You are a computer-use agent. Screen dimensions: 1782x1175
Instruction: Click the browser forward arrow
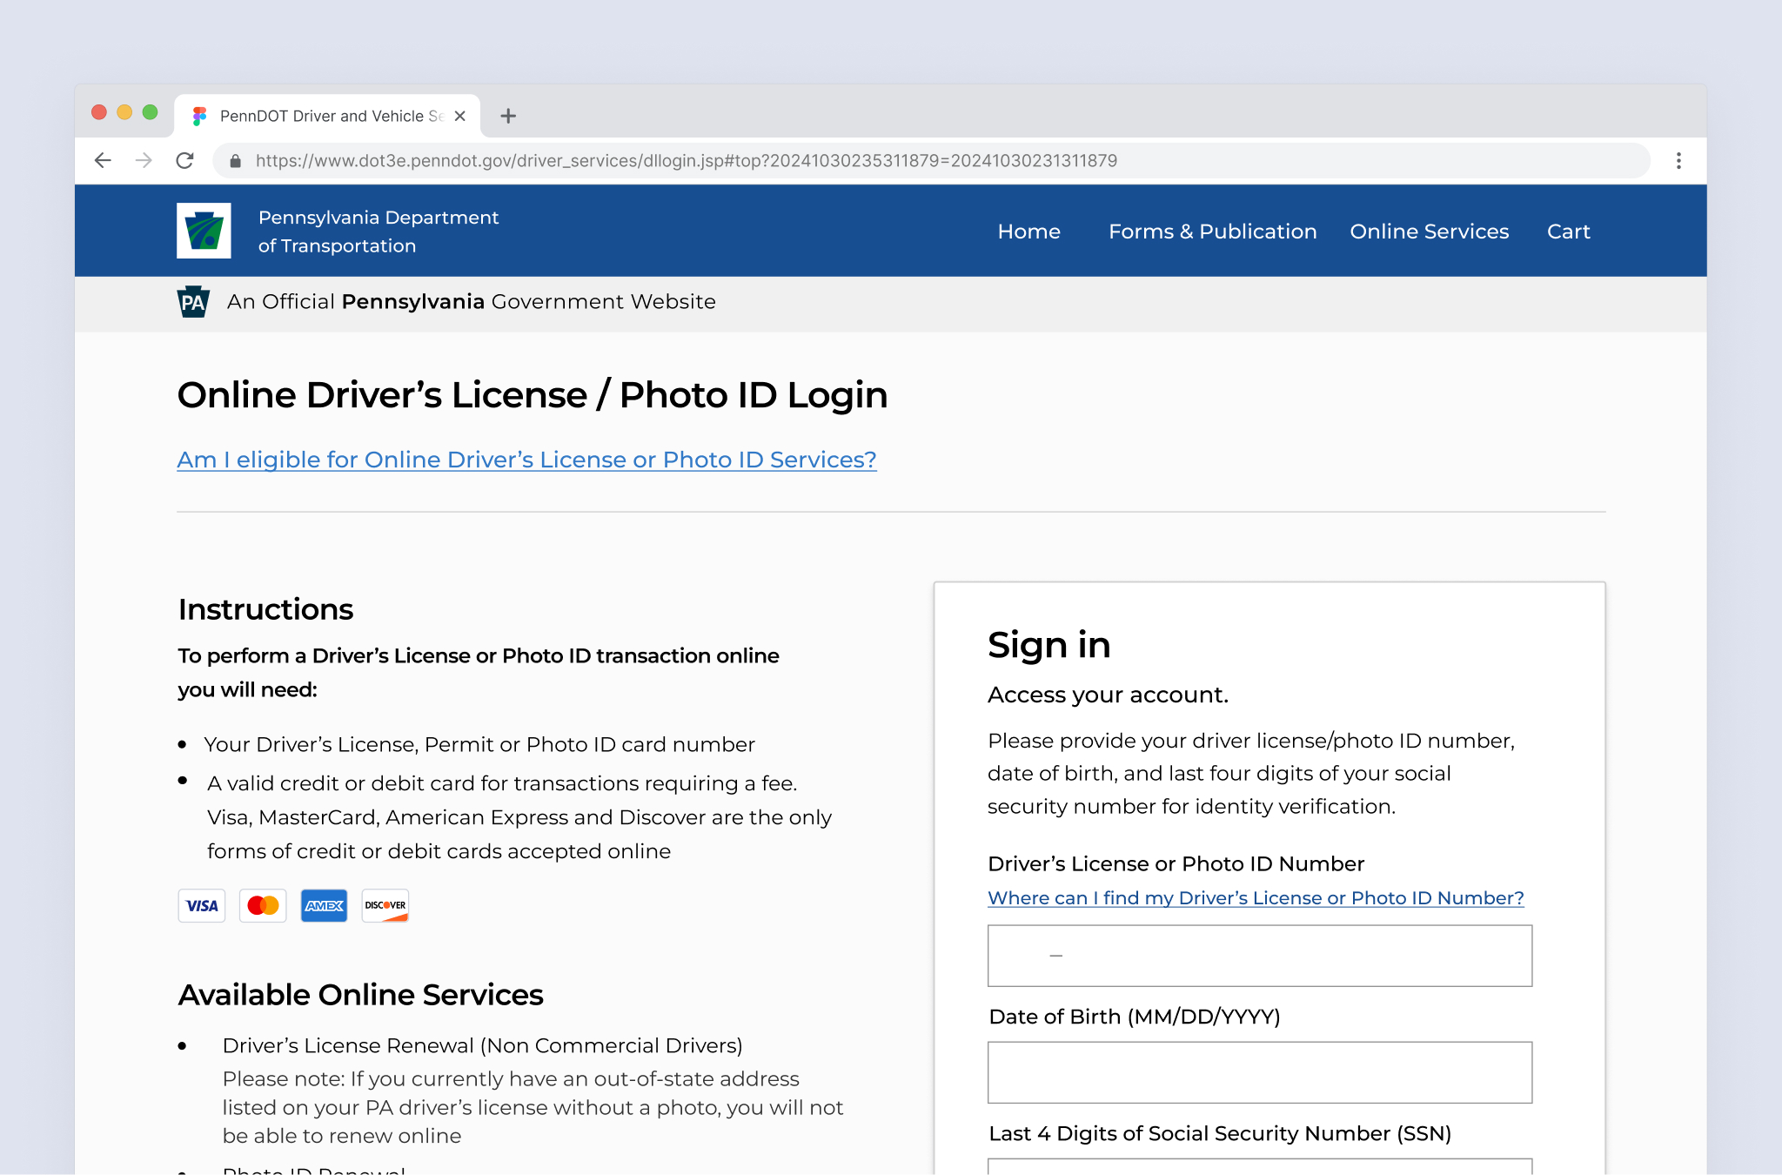(144, 160)
